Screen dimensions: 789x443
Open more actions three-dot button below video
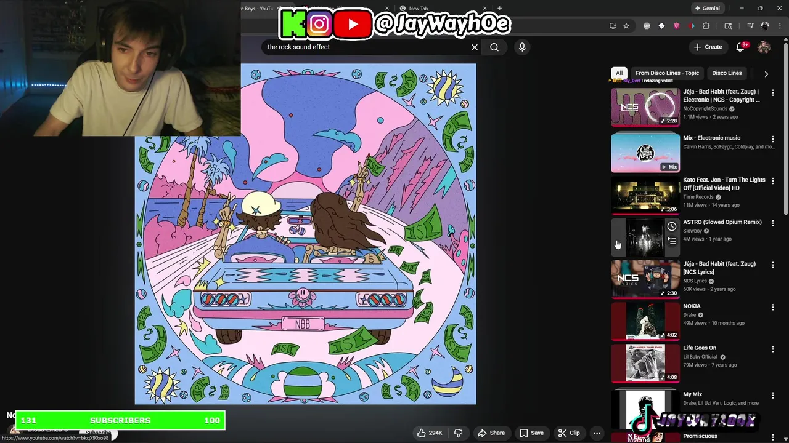coord(597,433)
